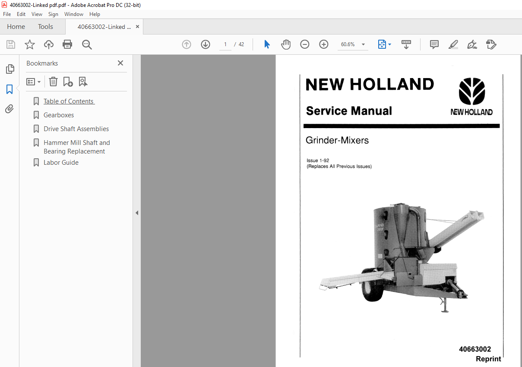Go to previous page arrow
The height and width of the screenshot is (367, 522).
click(x=187, y=44)
